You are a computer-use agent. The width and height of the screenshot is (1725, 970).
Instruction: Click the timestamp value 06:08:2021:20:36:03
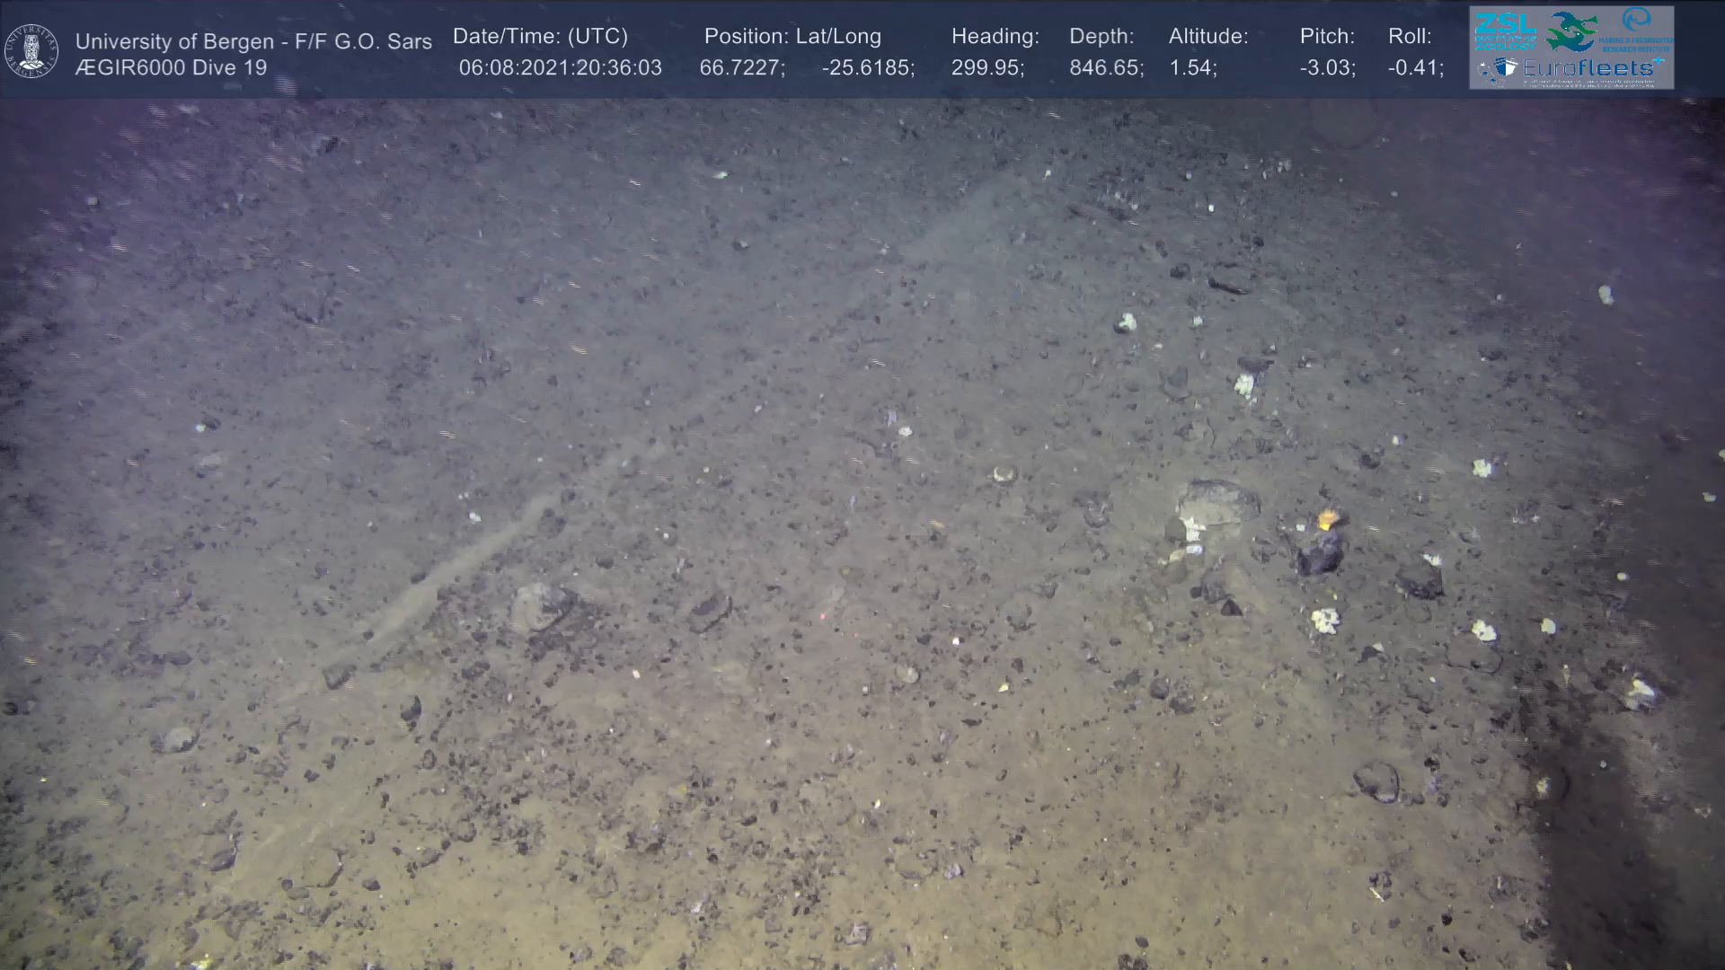point(560,68)
